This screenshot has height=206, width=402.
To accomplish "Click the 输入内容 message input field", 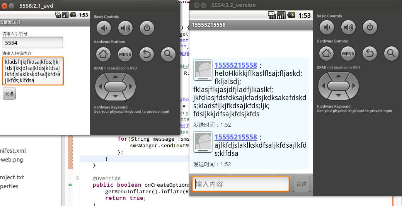I will [241, 184].
